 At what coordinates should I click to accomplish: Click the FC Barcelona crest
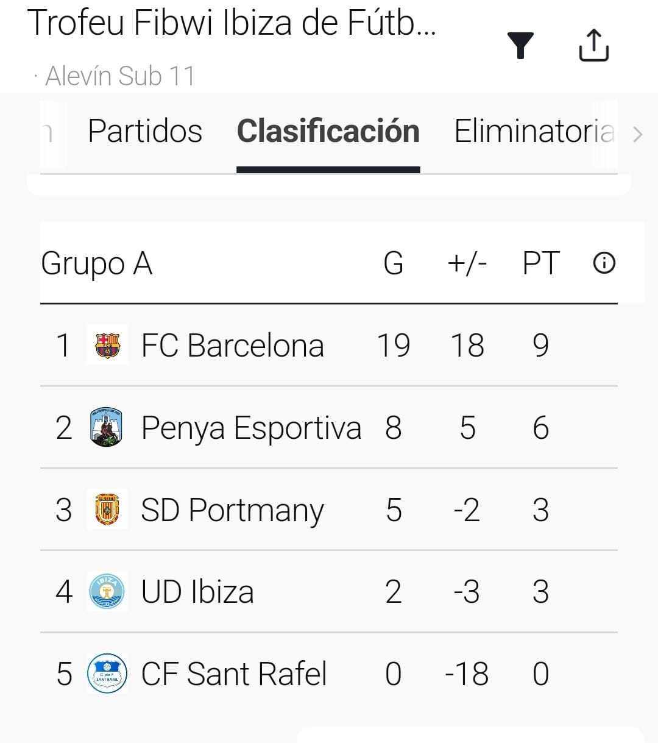click(x=107, y=345)
